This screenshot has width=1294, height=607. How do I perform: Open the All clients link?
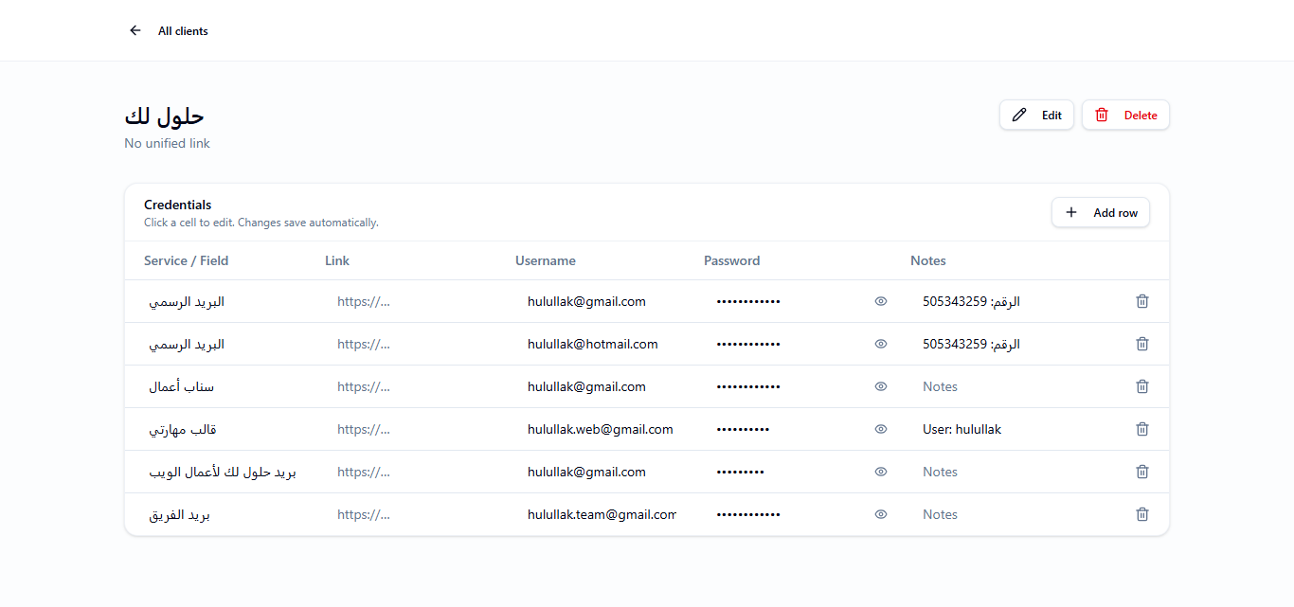[x=183, y=31]
